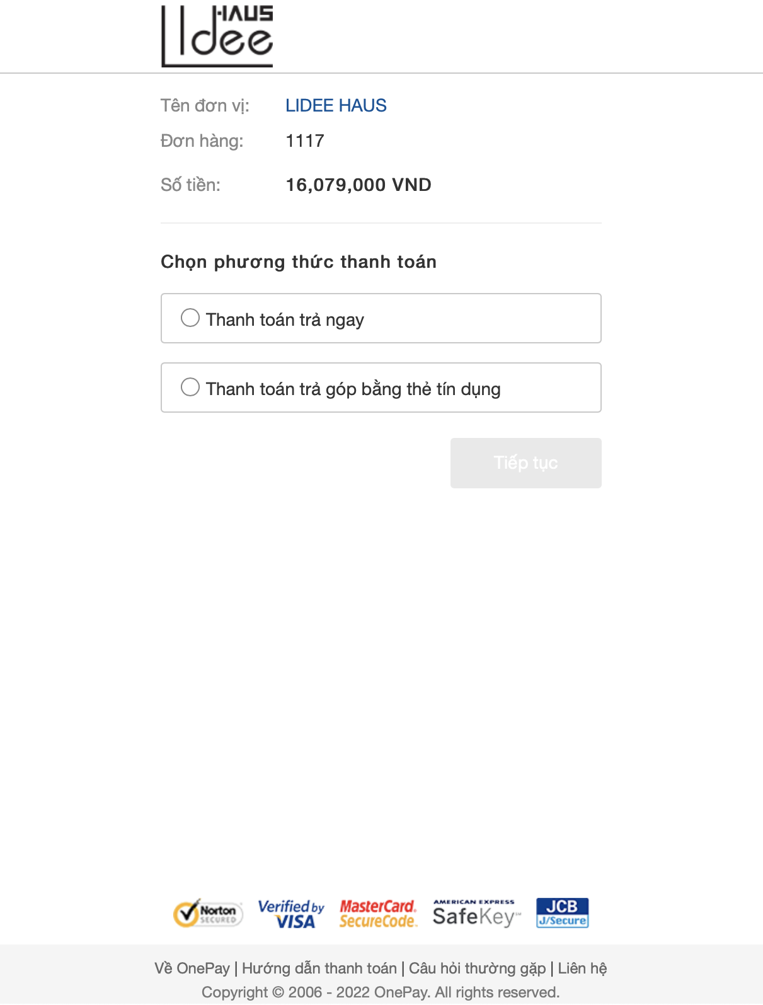Open the 'Liên hệ' footer link
This screenshot has height=1005, width=763.
[x=582, y=968]
